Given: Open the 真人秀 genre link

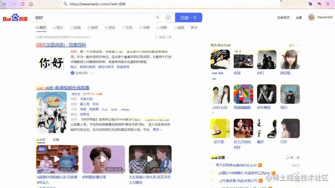Looking at the screenshot, I should pos(85,104).
